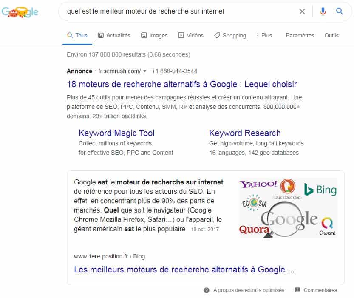Open the Vidéos results tab
This screenshot has width=354, height=298.
191,35
